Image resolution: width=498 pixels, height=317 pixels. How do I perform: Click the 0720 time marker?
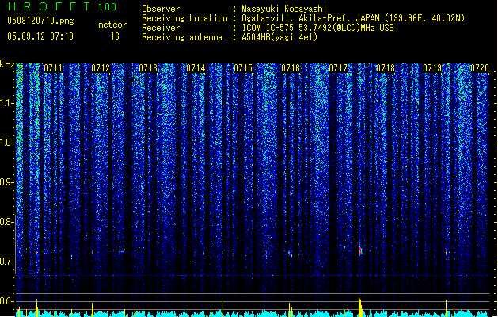[x=480, y=68]
